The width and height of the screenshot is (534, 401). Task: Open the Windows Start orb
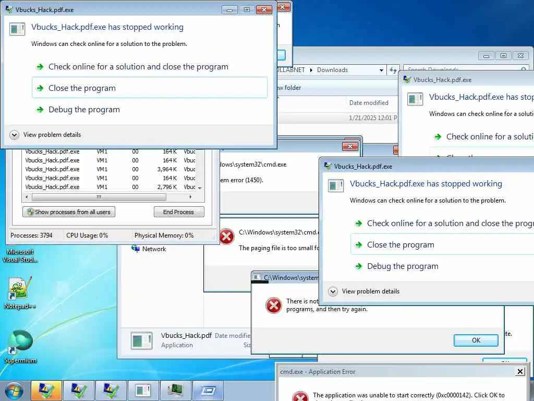tap(14, 391)
